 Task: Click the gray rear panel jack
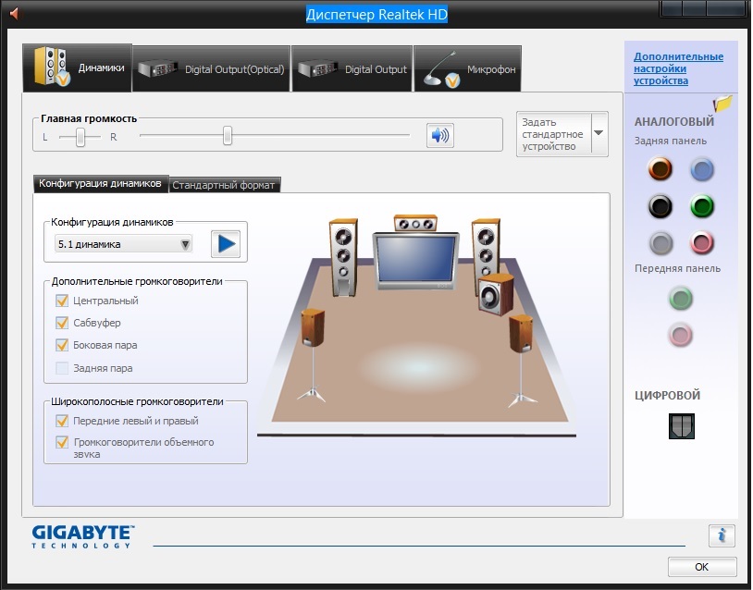coord(660,243)
